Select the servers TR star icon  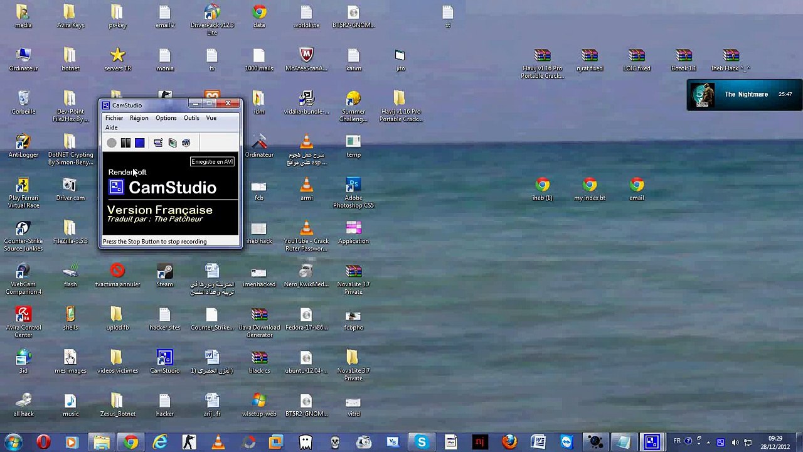click(x=117, y=60)
